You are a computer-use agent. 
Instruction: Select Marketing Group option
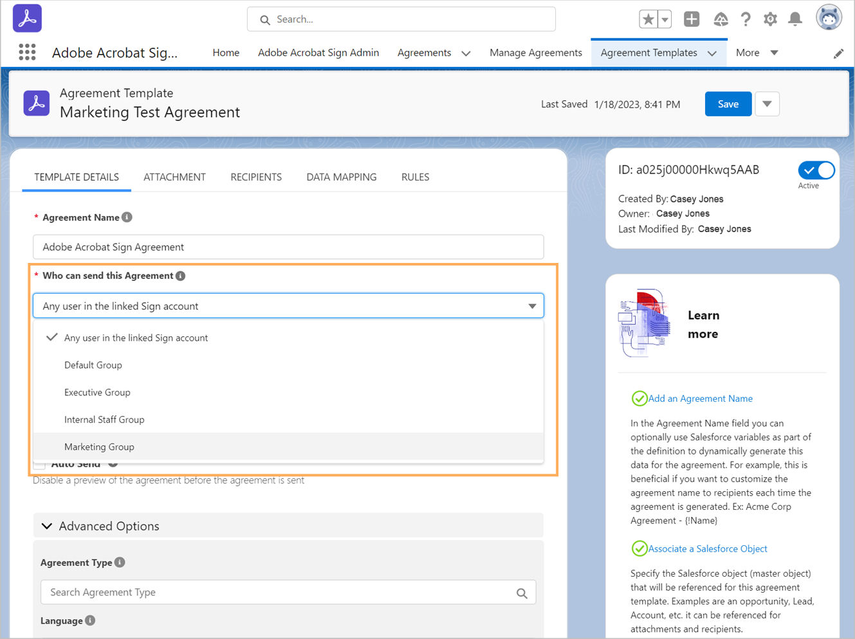click(x=288, y=447)
